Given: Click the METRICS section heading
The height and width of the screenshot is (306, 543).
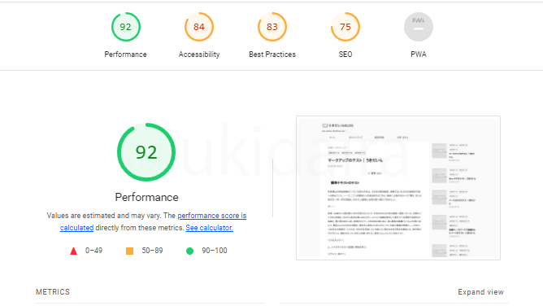Looking at the screenshot, I should coord(53,292).
